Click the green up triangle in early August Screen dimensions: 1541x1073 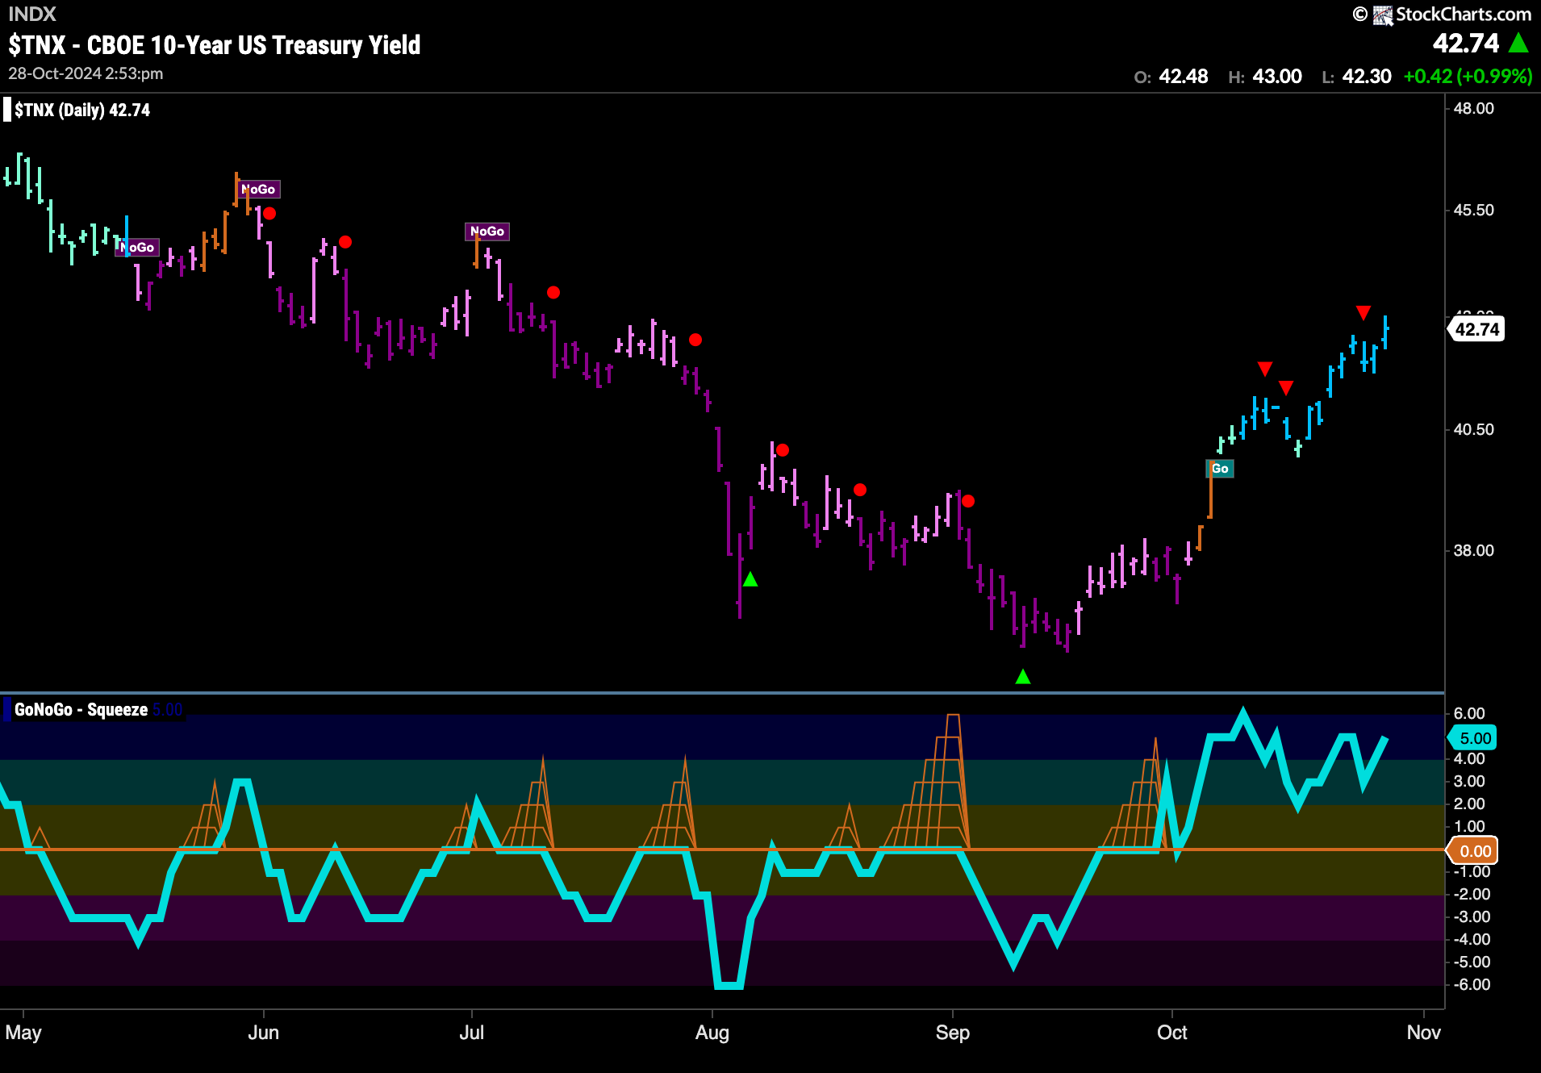[750, 579]
